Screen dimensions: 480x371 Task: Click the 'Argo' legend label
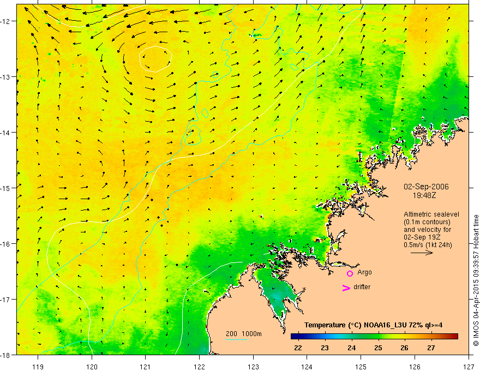[x=364, y=272]
